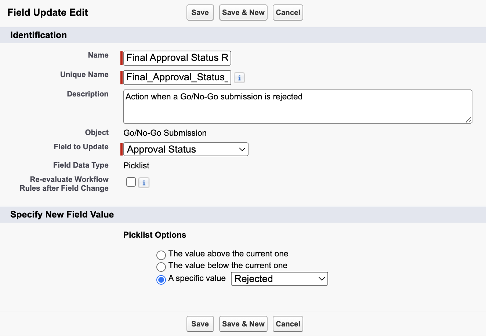486x336 pixels.
Task: Choose the 'A specific value' option
Action: [x=161, y=279]
